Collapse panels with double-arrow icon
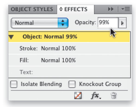The width and height of the screenshot is (136, 107). (x=111, y=9)
